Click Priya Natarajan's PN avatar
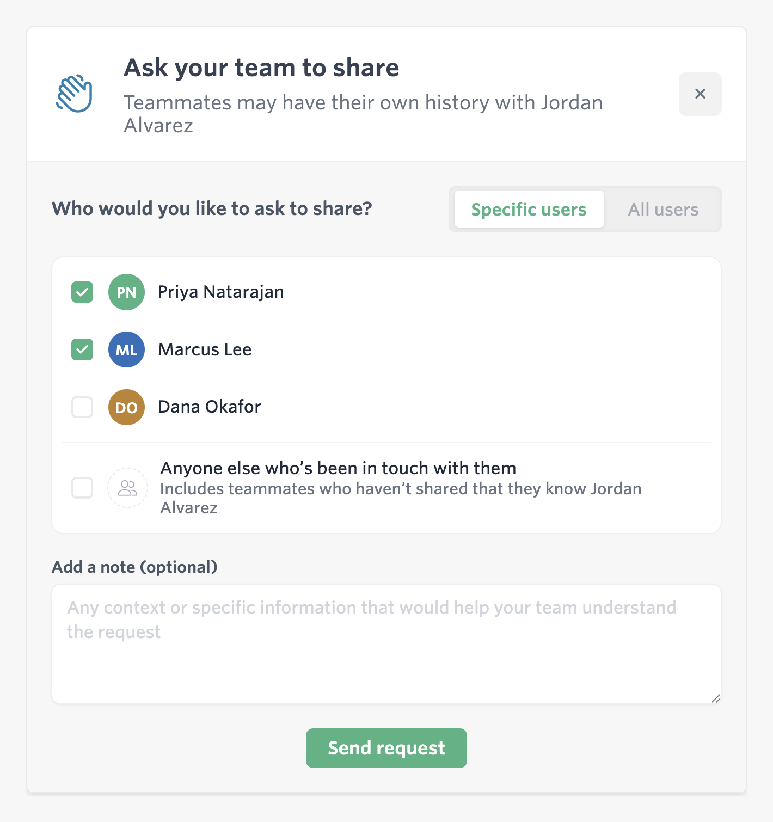This screenshot has height=822, width=773. [126, 292]
